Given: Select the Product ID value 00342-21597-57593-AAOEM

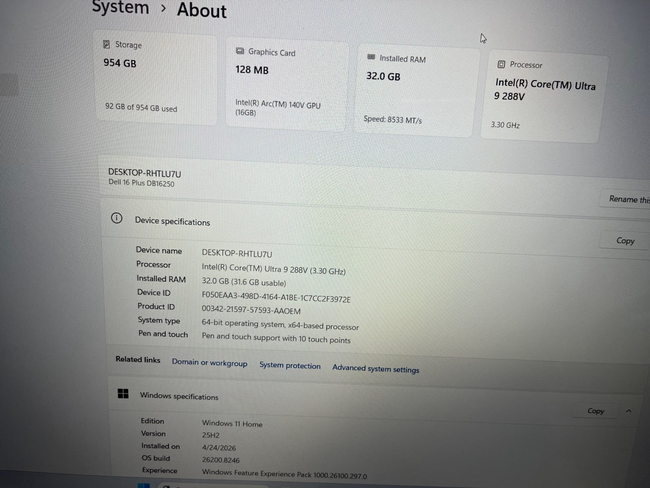Looking at the screenshot, I should coord(251,310).
